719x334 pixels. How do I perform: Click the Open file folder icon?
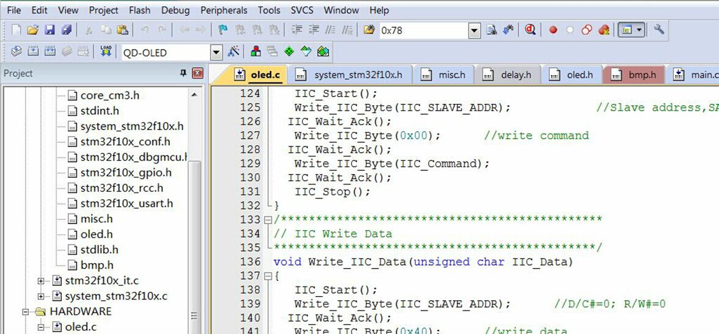(x=33, y=30)
